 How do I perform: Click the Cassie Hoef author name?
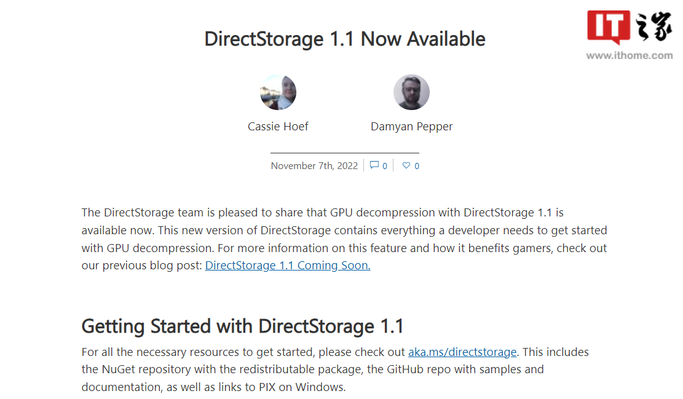(278, 127)
